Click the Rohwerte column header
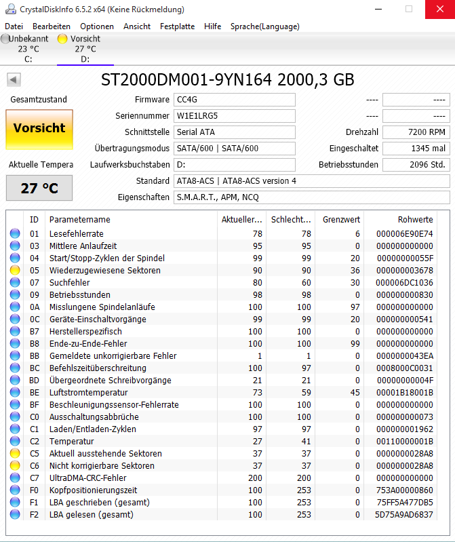 pyautogui.click(x=401, y=220)
